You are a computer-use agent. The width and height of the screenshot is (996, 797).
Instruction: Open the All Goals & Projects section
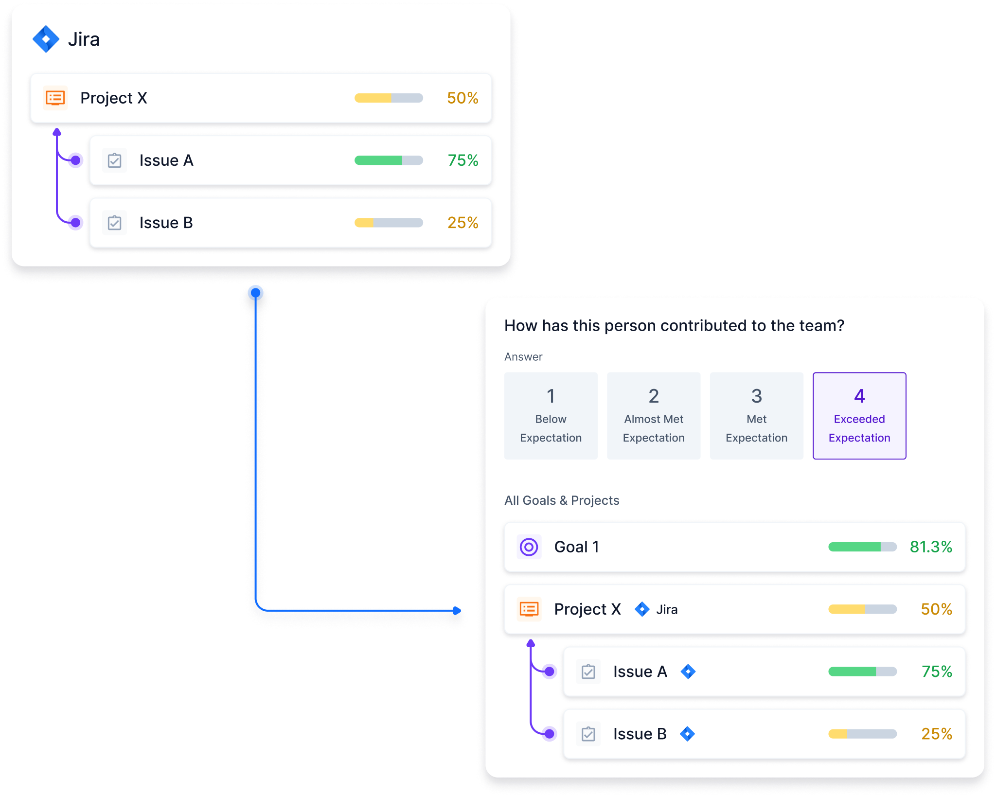tap(562, 500)
